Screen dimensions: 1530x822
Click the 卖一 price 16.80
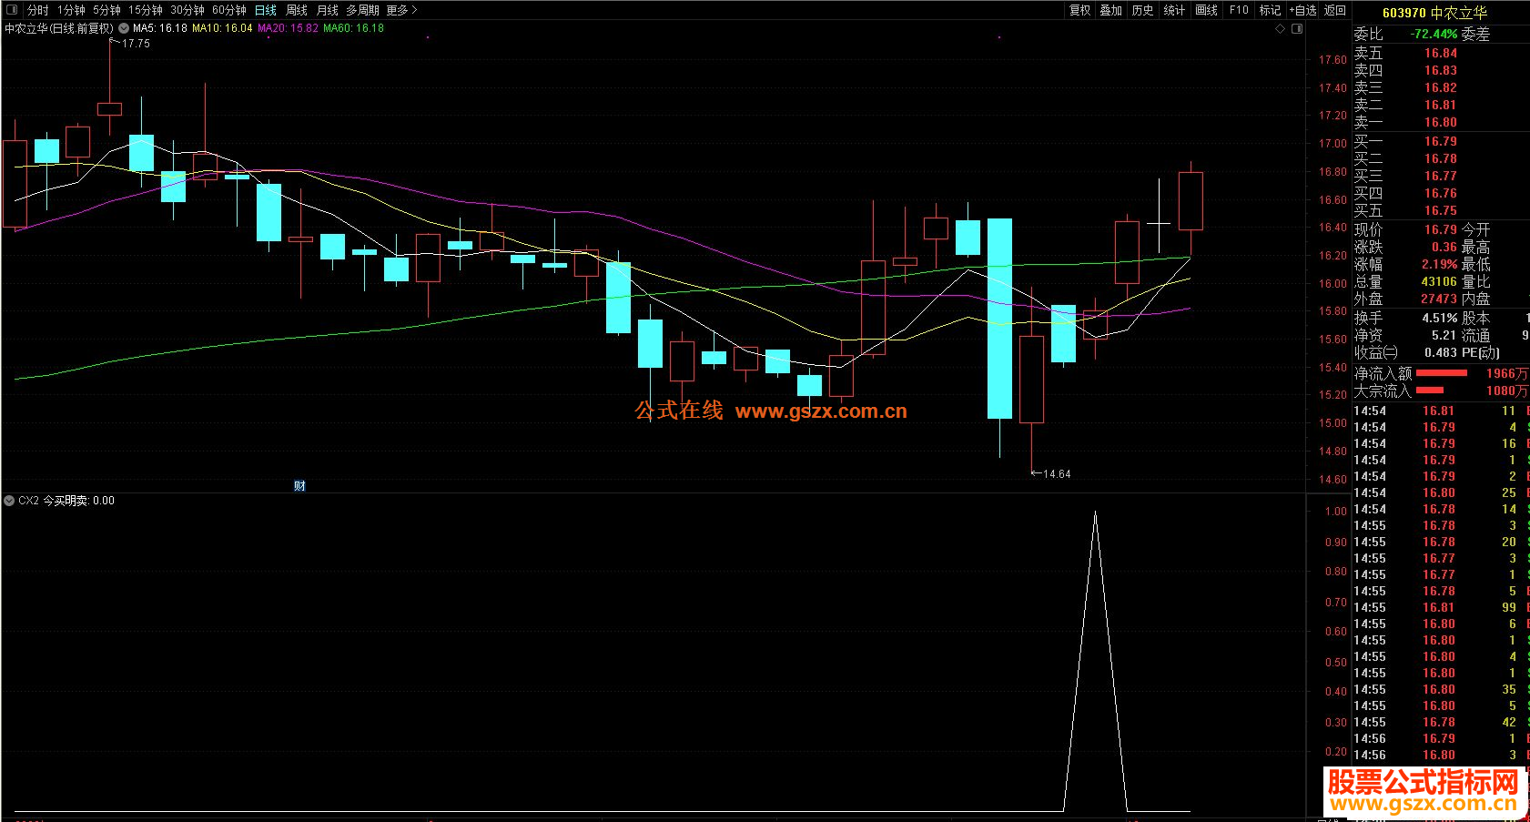(x=1441, y=122)
